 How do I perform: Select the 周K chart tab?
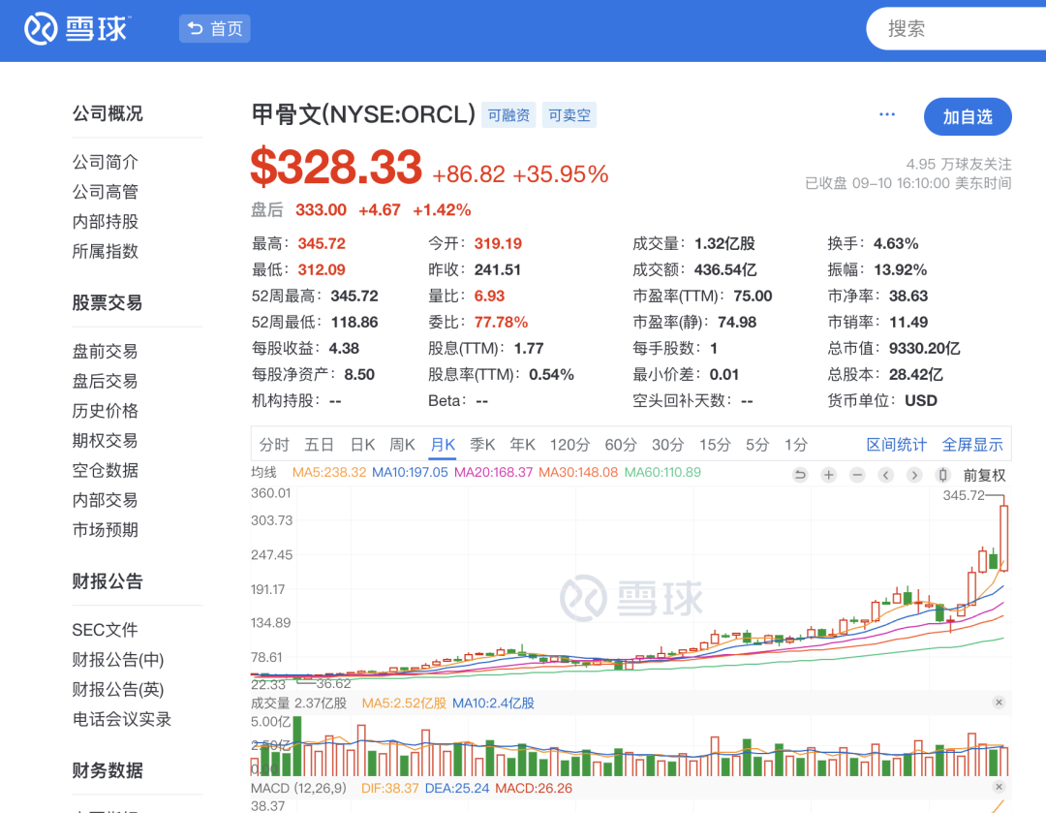click(x=402, y=445)
